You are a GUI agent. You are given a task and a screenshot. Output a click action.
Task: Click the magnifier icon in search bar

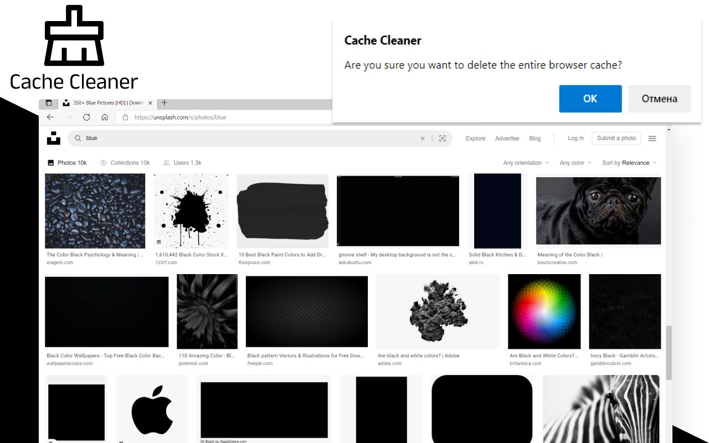click(78, 138)
